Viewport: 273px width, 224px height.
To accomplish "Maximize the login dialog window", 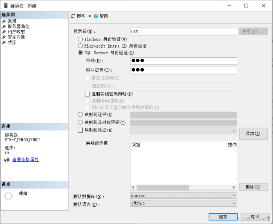I will pos(246,6).
